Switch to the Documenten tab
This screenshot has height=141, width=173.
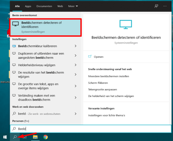[x=44, y=6]
